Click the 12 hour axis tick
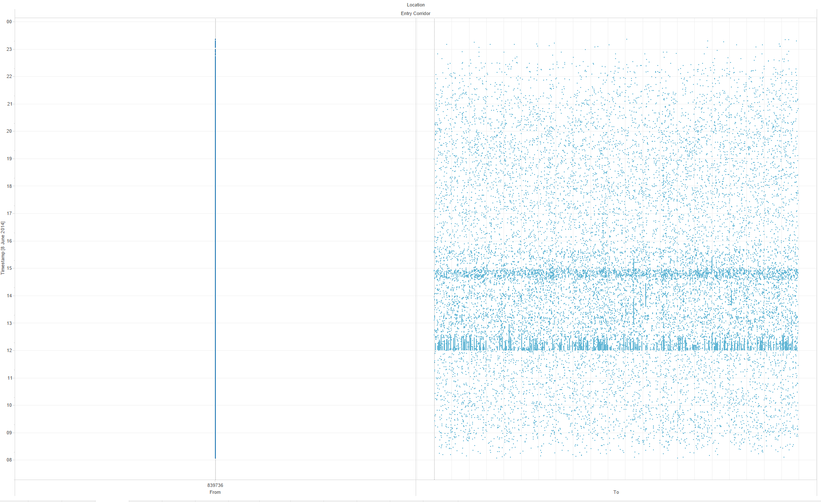This screenshot has height=502, width=821. click(9, 350)
